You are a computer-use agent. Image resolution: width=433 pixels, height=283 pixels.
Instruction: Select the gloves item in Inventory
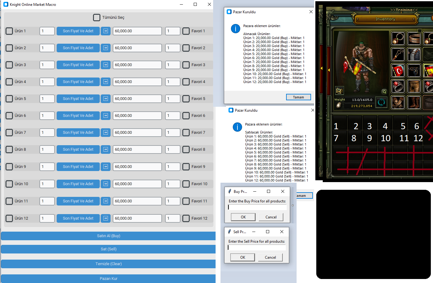tap(398, 102)
